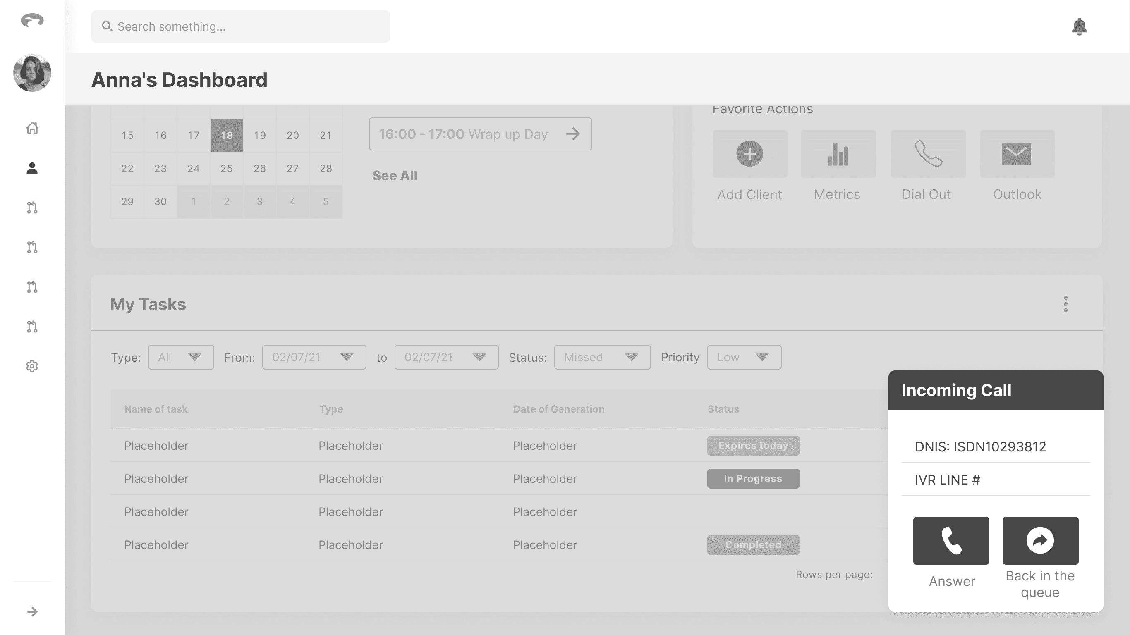Image resolution: width=1130 pixels, height=635 pixels.
Task: Open the Metrics bar chart action
Action: point(838,154)
